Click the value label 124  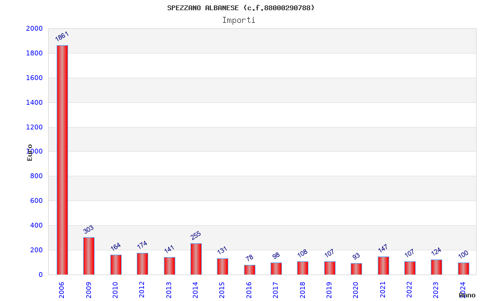coord(436,251)
